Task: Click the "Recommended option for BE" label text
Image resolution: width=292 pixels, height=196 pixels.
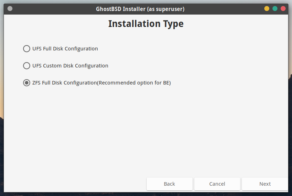Action: tap(134, 83)
